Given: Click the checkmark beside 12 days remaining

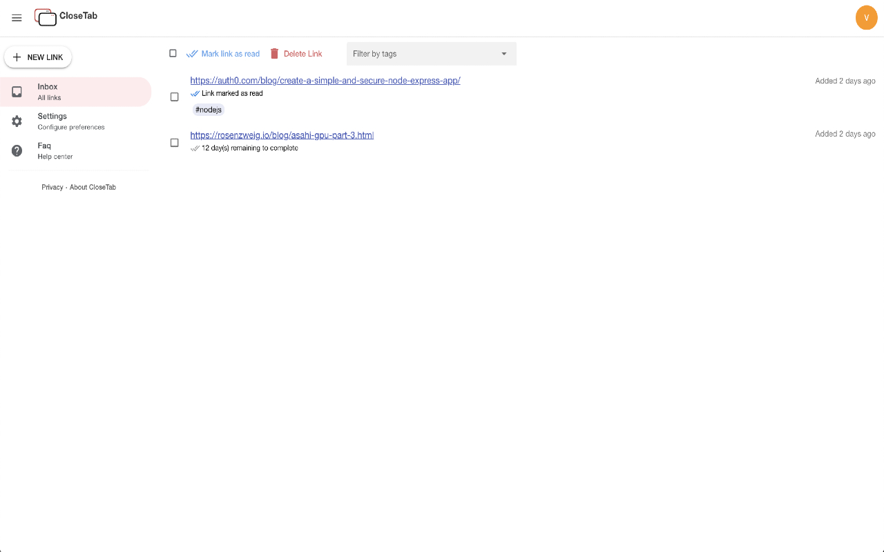Looking at the screenshot, I should 195,148.
